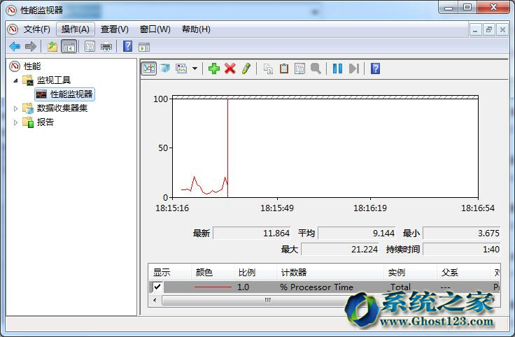This screenshot has height=337, width=515.
Task: Click Copy properties icon
Action: (268, 69)
